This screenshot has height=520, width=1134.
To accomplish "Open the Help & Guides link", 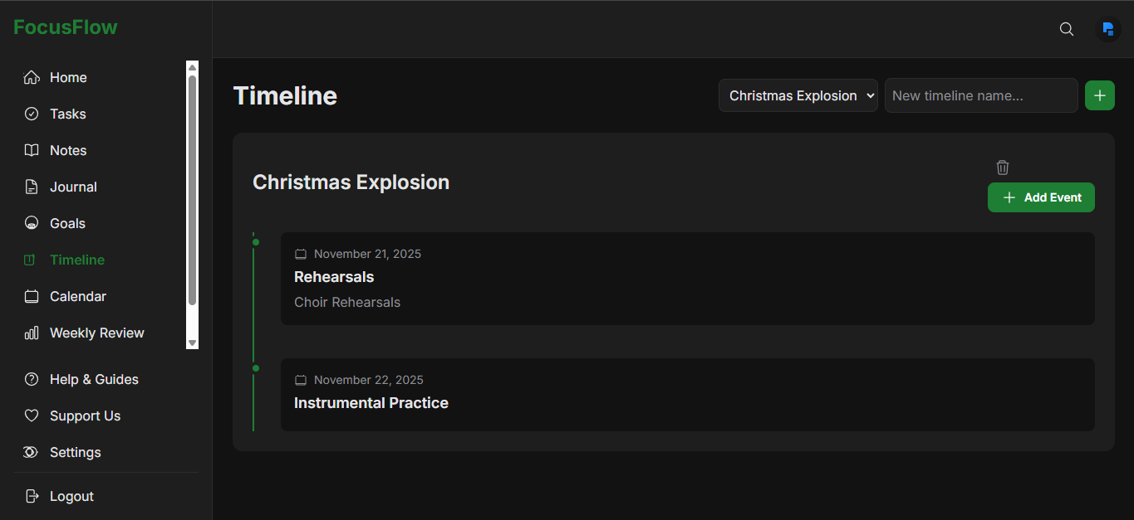I will 94,379.
